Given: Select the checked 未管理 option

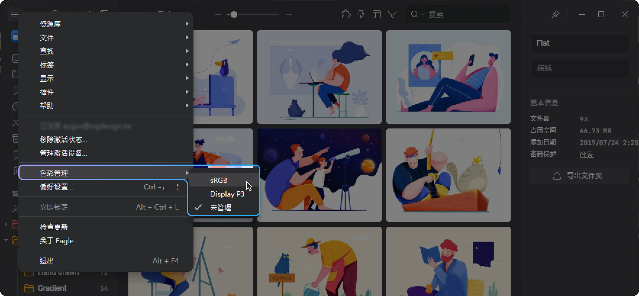Looking at the screenshot, I should (x=224, y=207).
